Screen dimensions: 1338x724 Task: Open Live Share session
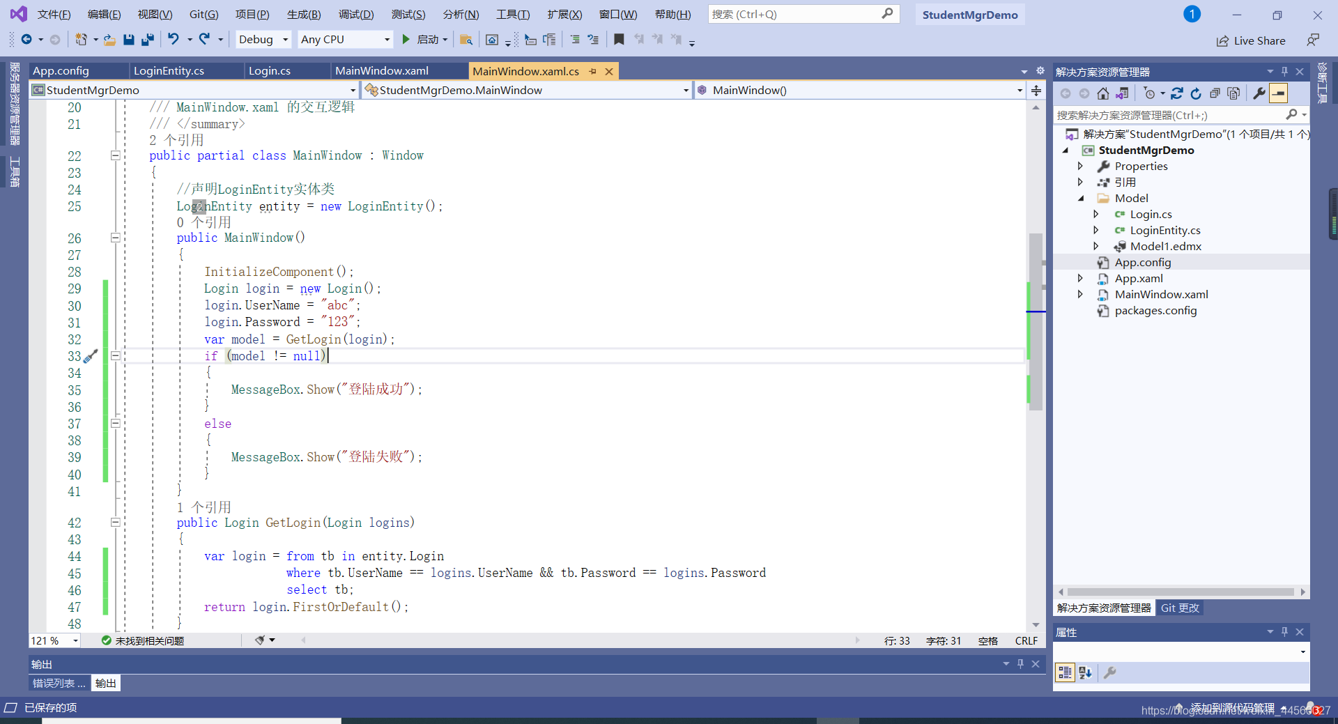click(x=1251, y=40)
